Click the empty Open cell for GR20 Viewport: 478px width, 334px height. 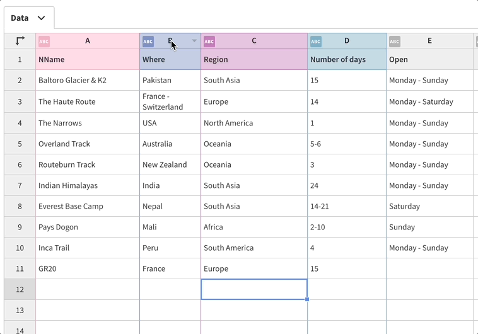click(429, 268)
